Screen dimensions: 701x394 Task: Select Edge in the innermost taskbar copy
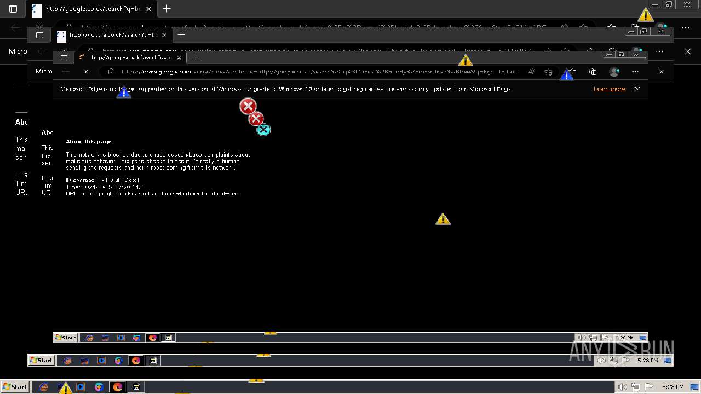(x=153, y=338)
